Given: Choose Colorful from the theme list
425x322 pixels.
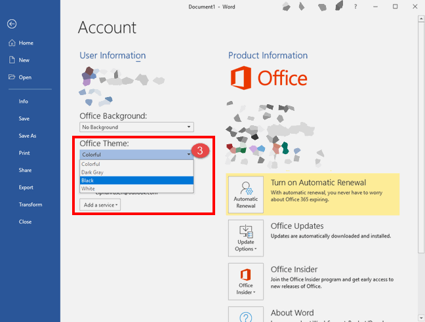Looking at the screenshot, I should [136, 164].
